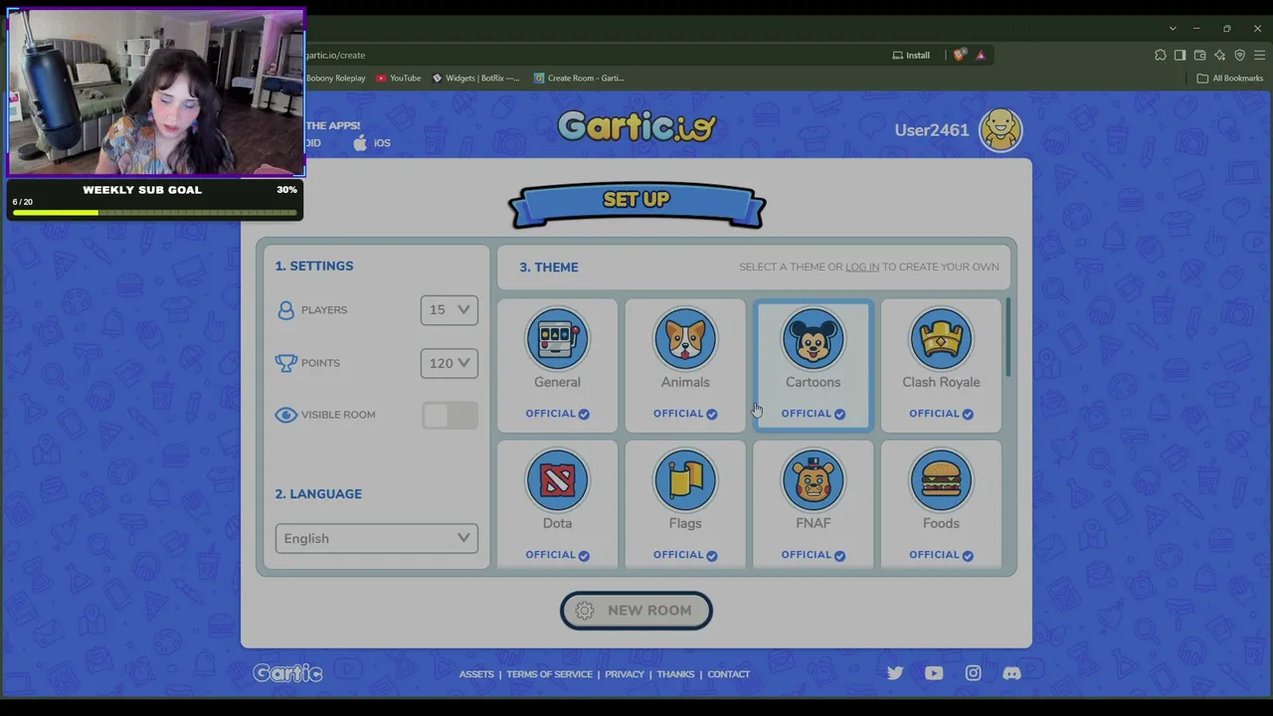
Task: Open the browser extensions puzzle icon
Action: point(1160,55)
